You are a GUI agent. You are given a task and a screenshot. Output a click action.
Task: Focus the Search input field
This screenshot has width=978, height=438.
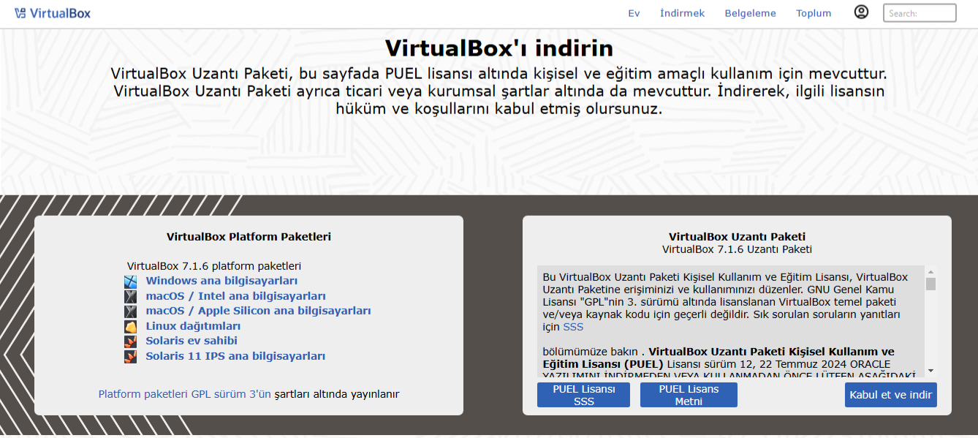point(920,13)
